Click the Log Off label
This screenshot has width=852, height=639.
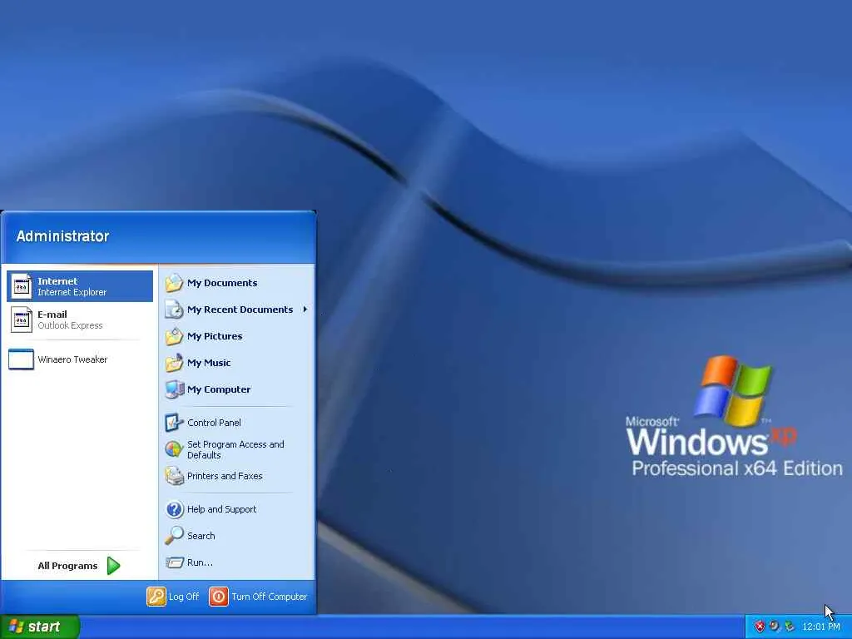(184, 597)
